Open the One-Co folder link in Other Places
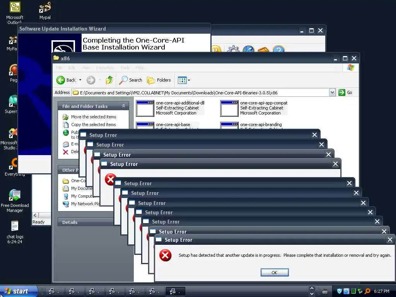The height and width of the screenshot is (297, 396). (x=78, y=181)
